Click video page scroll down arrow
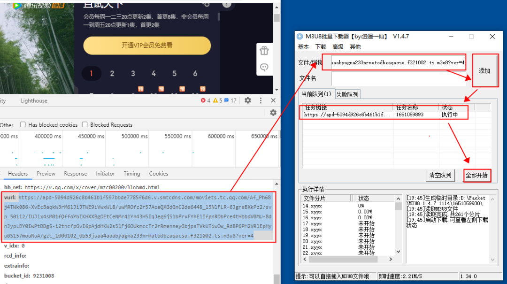The height and width of the screenshot is (284, 507). (x=277, y=90)
